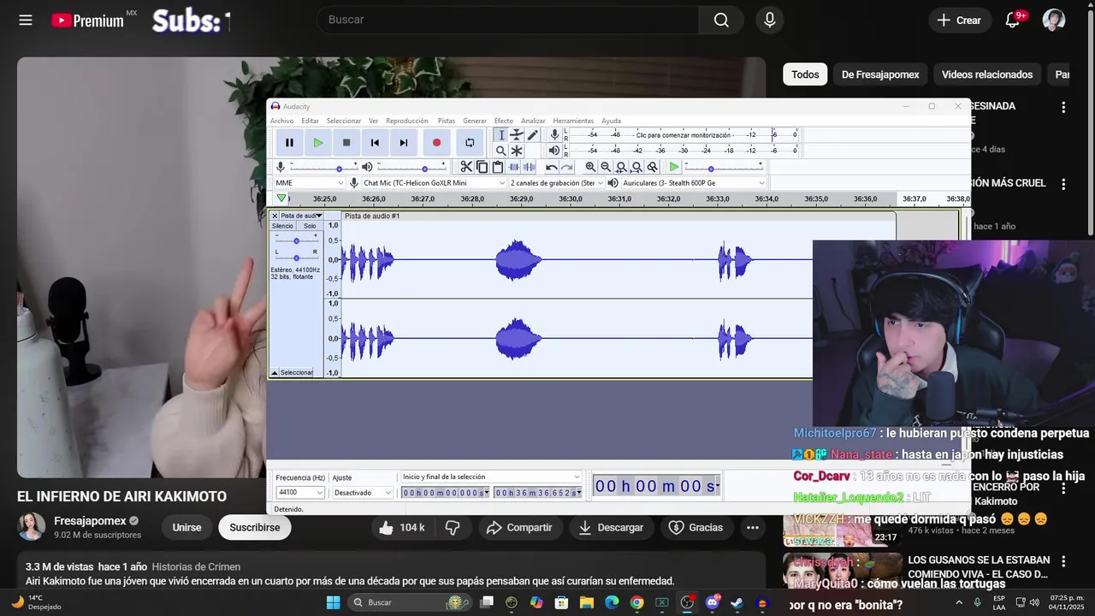
Task: Select the Draw pencil tool
Action: [x=532, y=135]
